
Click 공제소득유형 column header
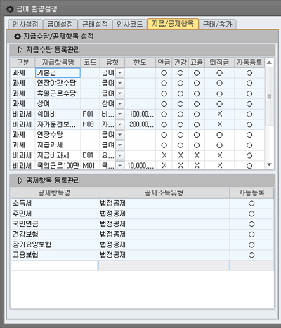tap(164, 193)
